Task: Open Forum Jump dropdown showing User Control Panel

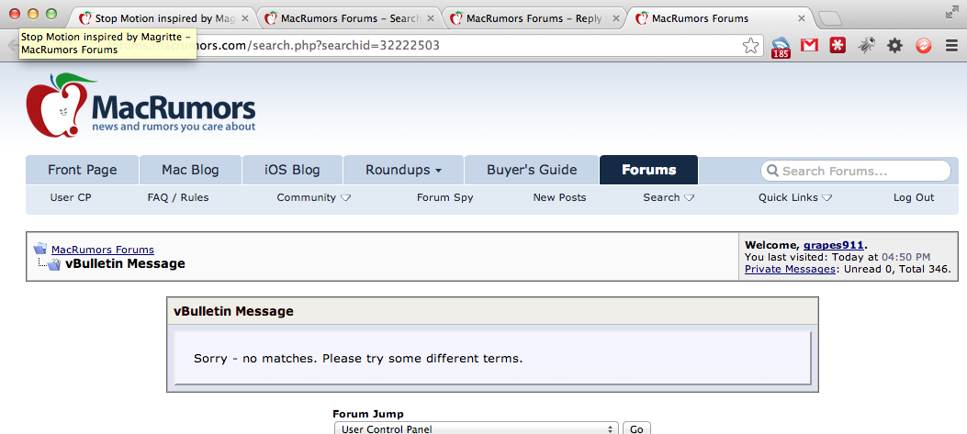Action: (x=476, y=428)
